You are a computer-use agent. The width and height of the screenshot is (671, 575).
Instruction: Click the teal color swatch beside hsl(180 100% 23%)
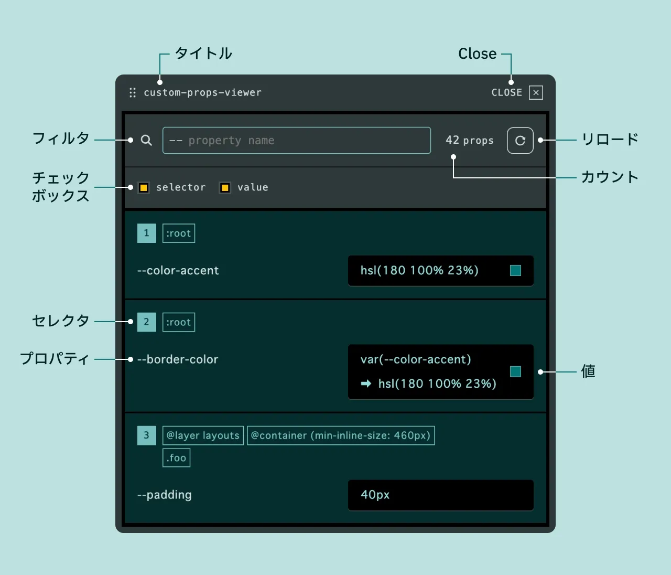(x=515, y=271)
